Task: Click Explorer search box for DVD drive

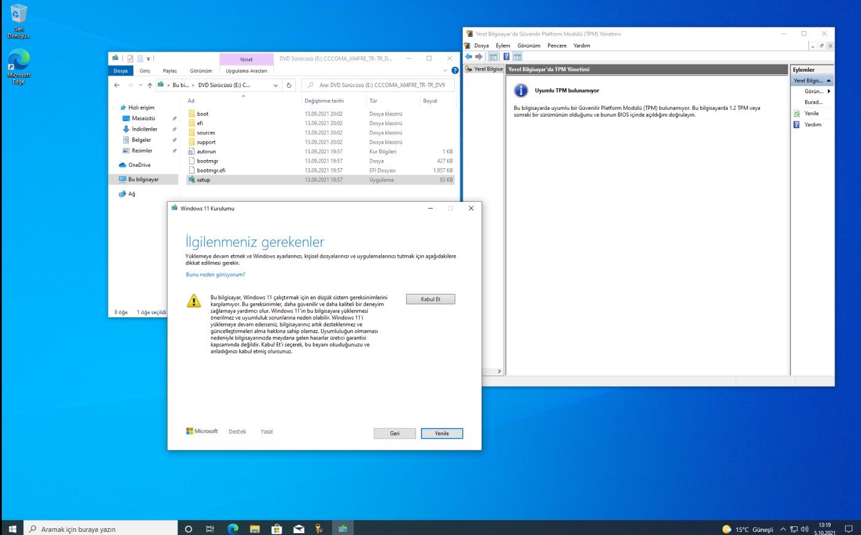Action: click(x=378, y=85)
